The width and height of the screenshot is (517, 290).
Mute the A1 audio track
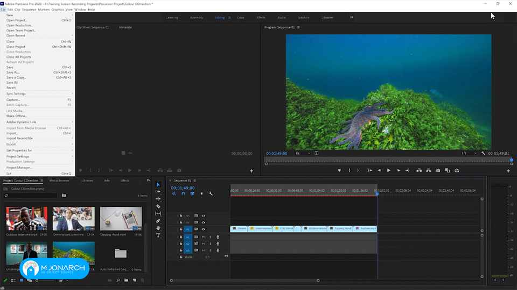point(204,237)
